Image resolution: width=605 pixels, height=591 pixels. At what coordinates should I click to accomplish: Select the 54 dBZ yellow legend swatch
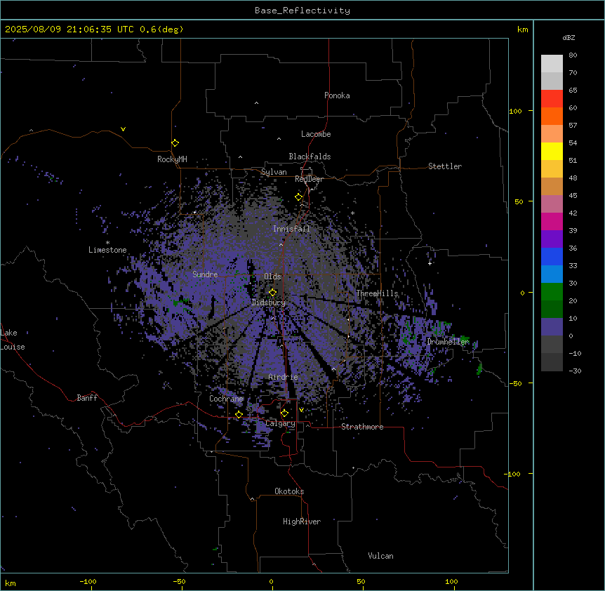(552, 151)
